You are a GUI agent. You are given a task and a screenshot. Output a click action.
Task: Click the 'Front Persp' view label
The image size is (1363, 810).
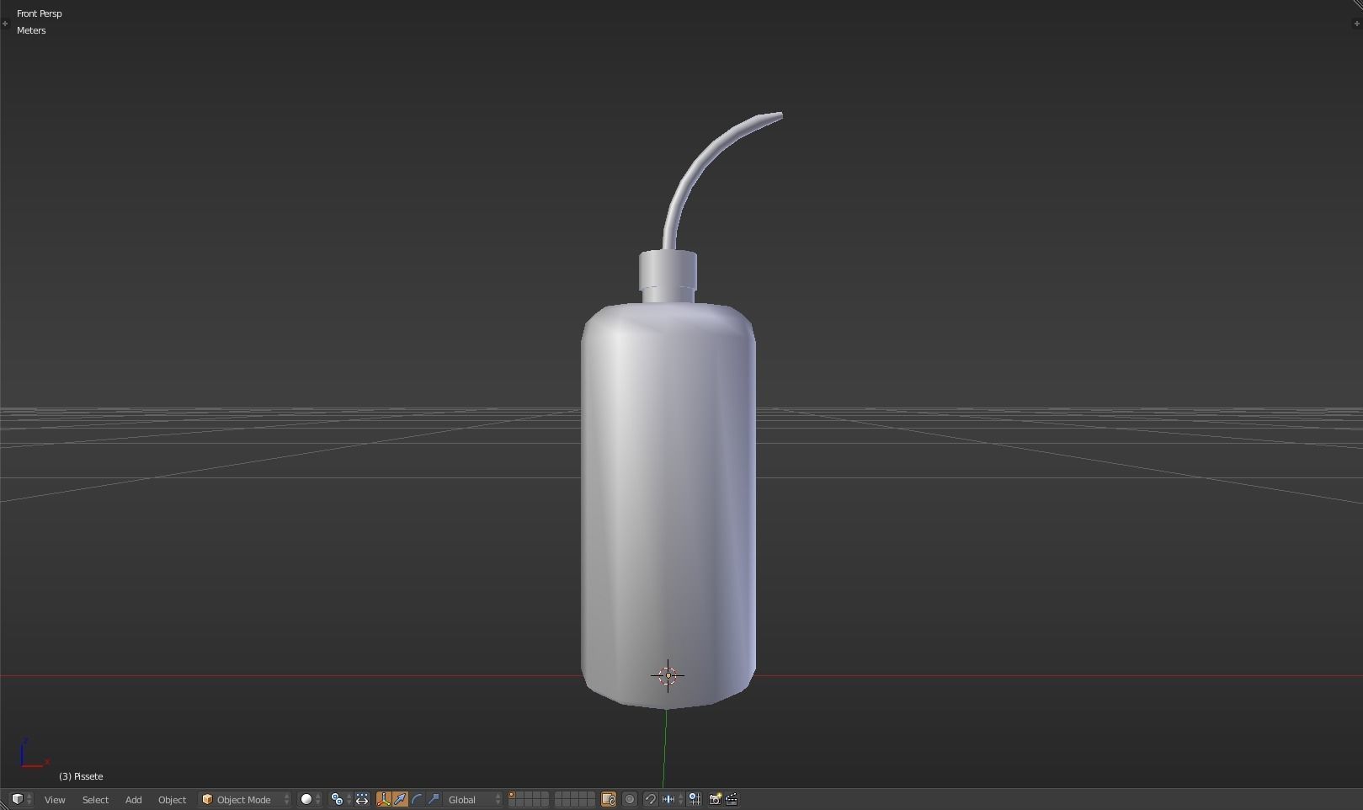[x=40, y=13]
